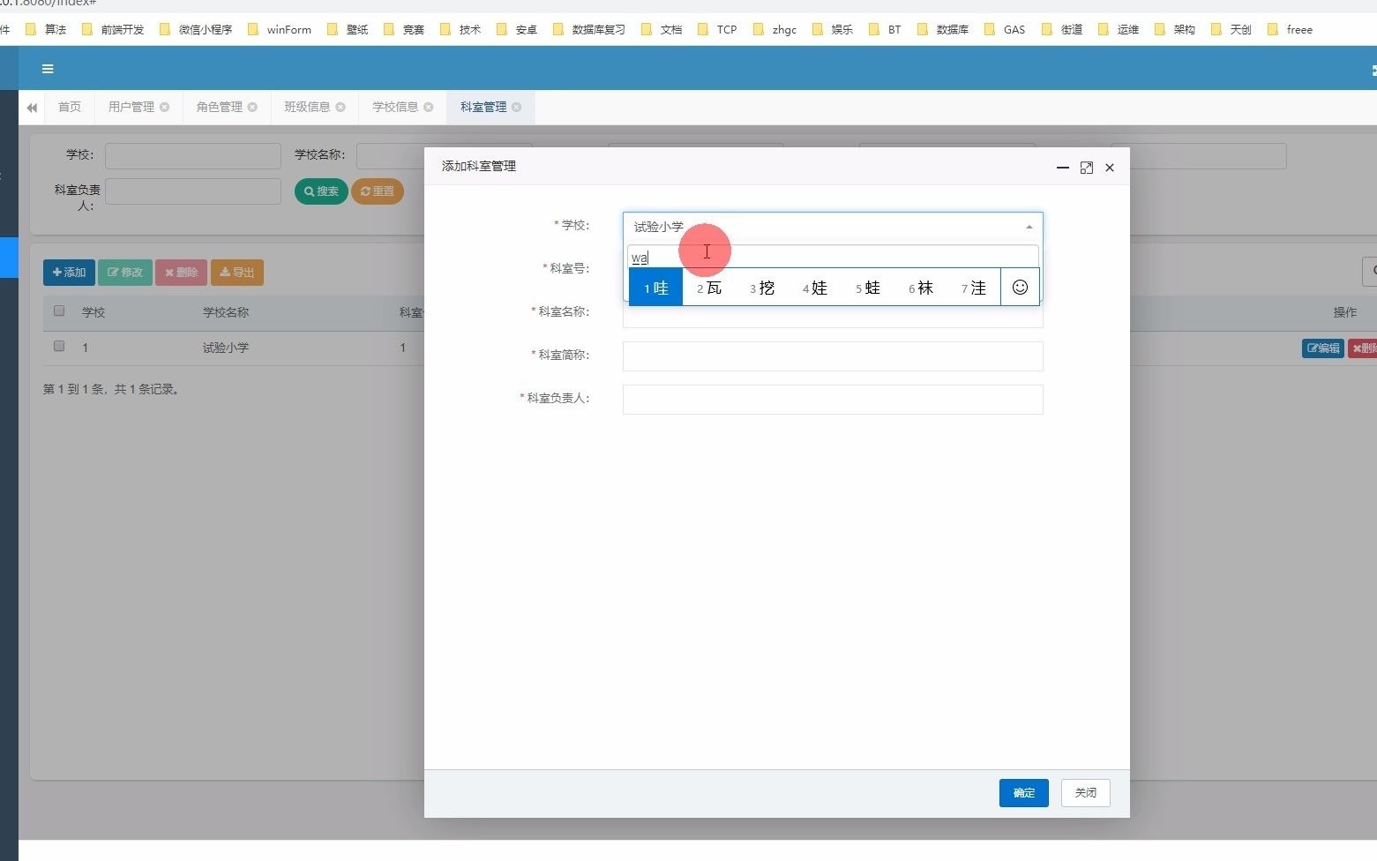Choose IME candidate 5 蛙
Image resolution: width=1377 pixels, height=861 pixels.
click(x=868, y=288)
